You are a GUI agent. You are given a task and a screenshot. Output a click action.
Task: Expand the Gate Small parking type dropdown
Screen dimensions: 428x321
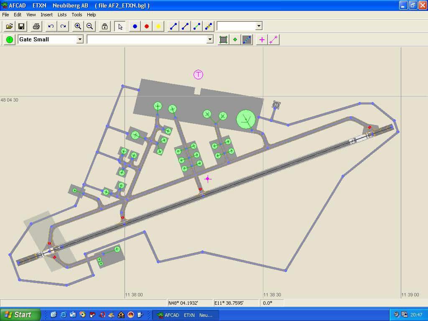(80, 39)
